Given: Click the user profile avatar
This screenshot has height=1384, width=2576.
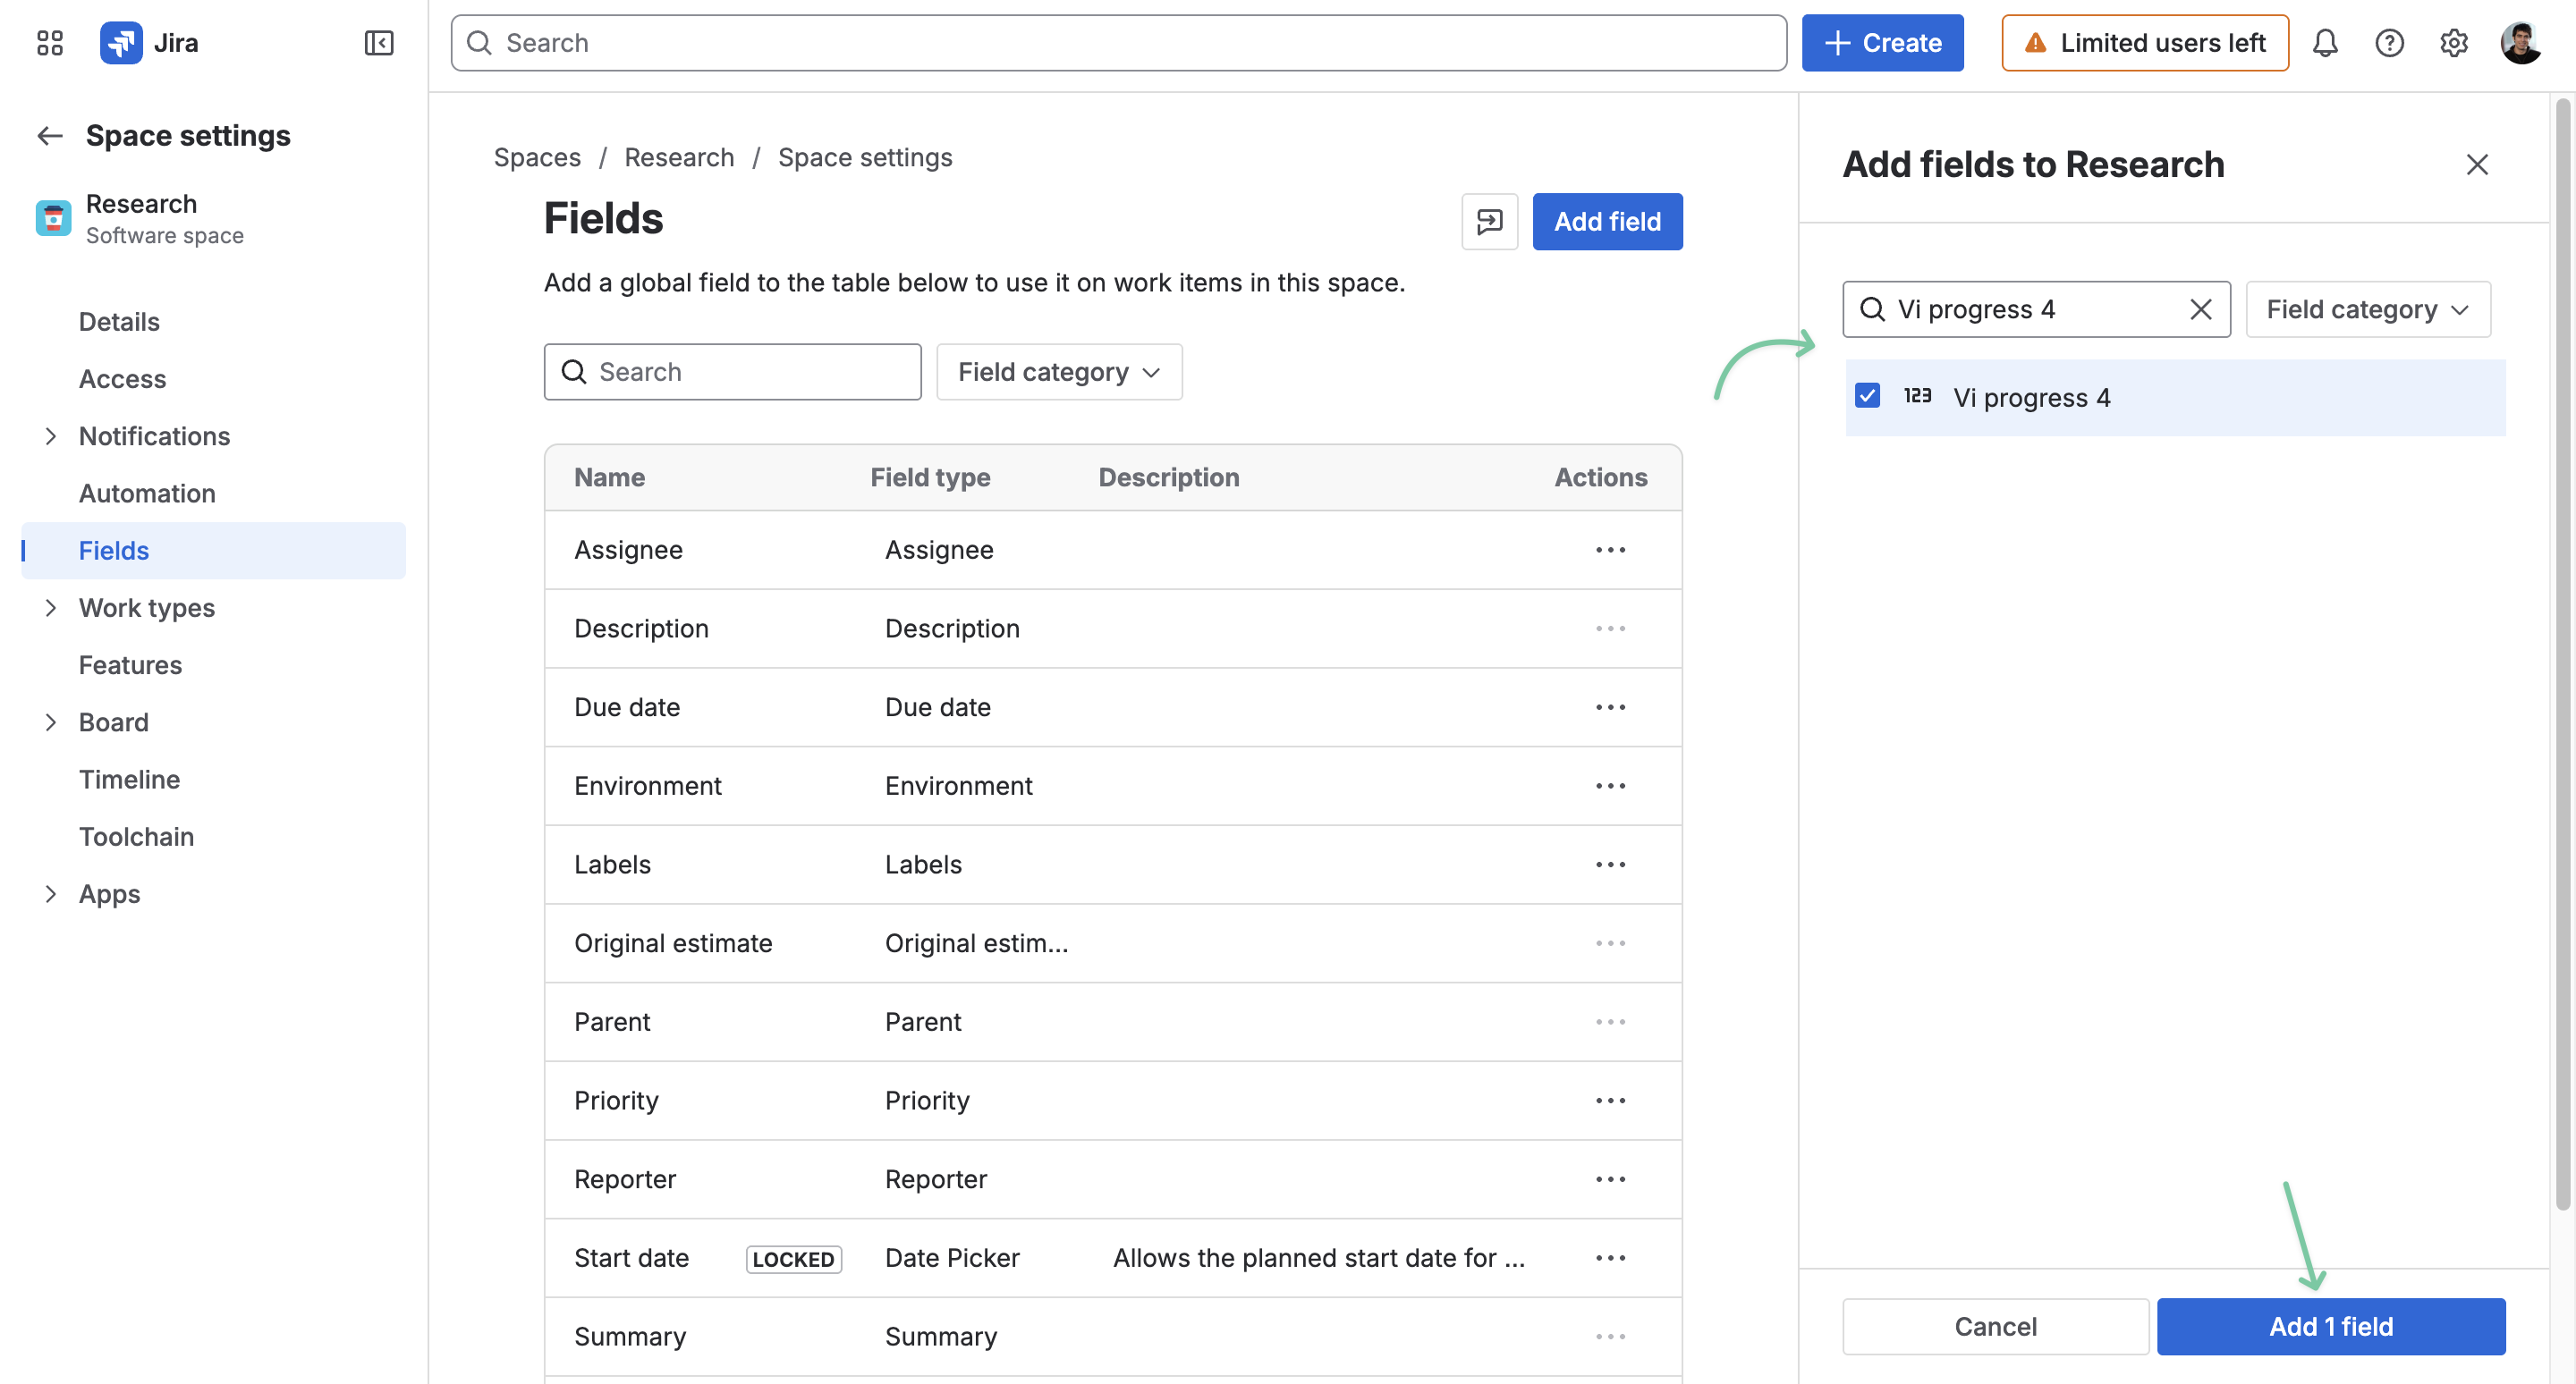Looking at the screenshot, I should click(x=2520, y=43).
